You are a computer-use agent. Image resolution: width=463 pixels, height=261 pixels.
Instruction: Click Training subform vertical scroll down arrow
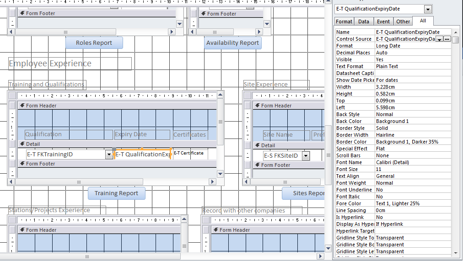pyautogui.click(x=220, y=174)
